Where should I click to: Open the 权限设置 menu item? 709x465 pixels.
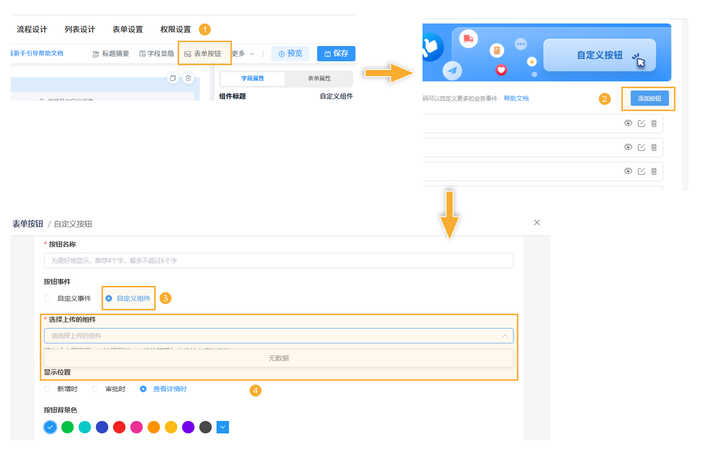[x=175, y=29]
